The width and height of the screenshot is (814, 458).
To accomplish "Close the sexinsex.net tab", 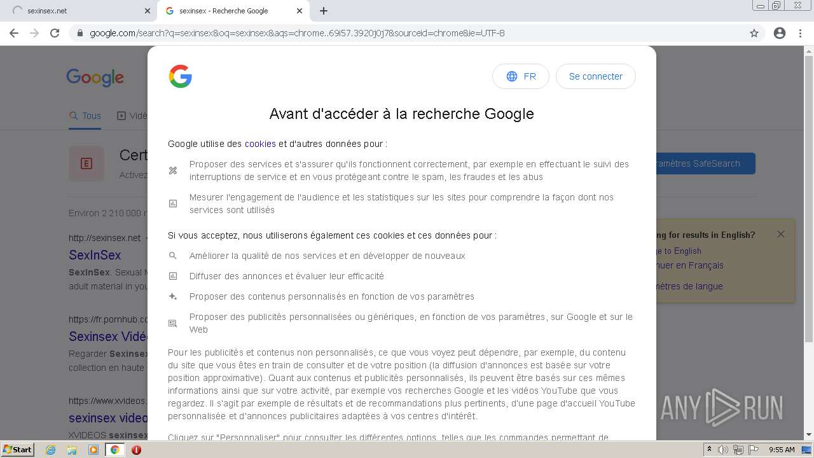I will pos(148,11).
